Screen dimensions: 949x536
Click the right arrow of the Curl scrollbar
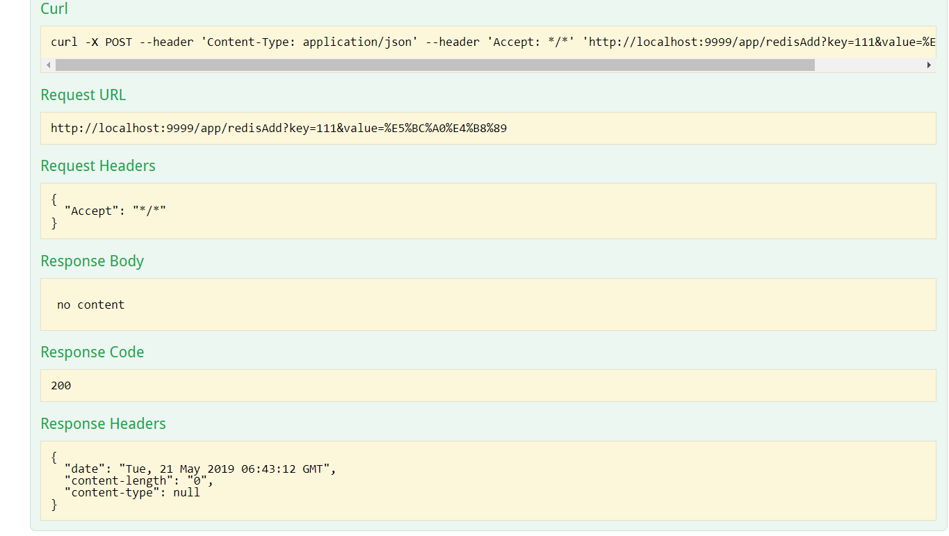coord(929,65)
